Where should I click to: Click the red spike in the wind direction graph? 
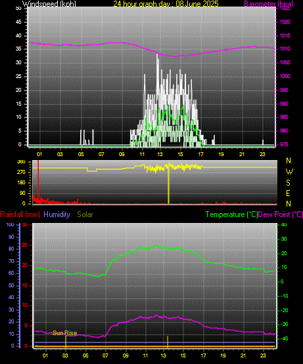[x=38, y=179]
